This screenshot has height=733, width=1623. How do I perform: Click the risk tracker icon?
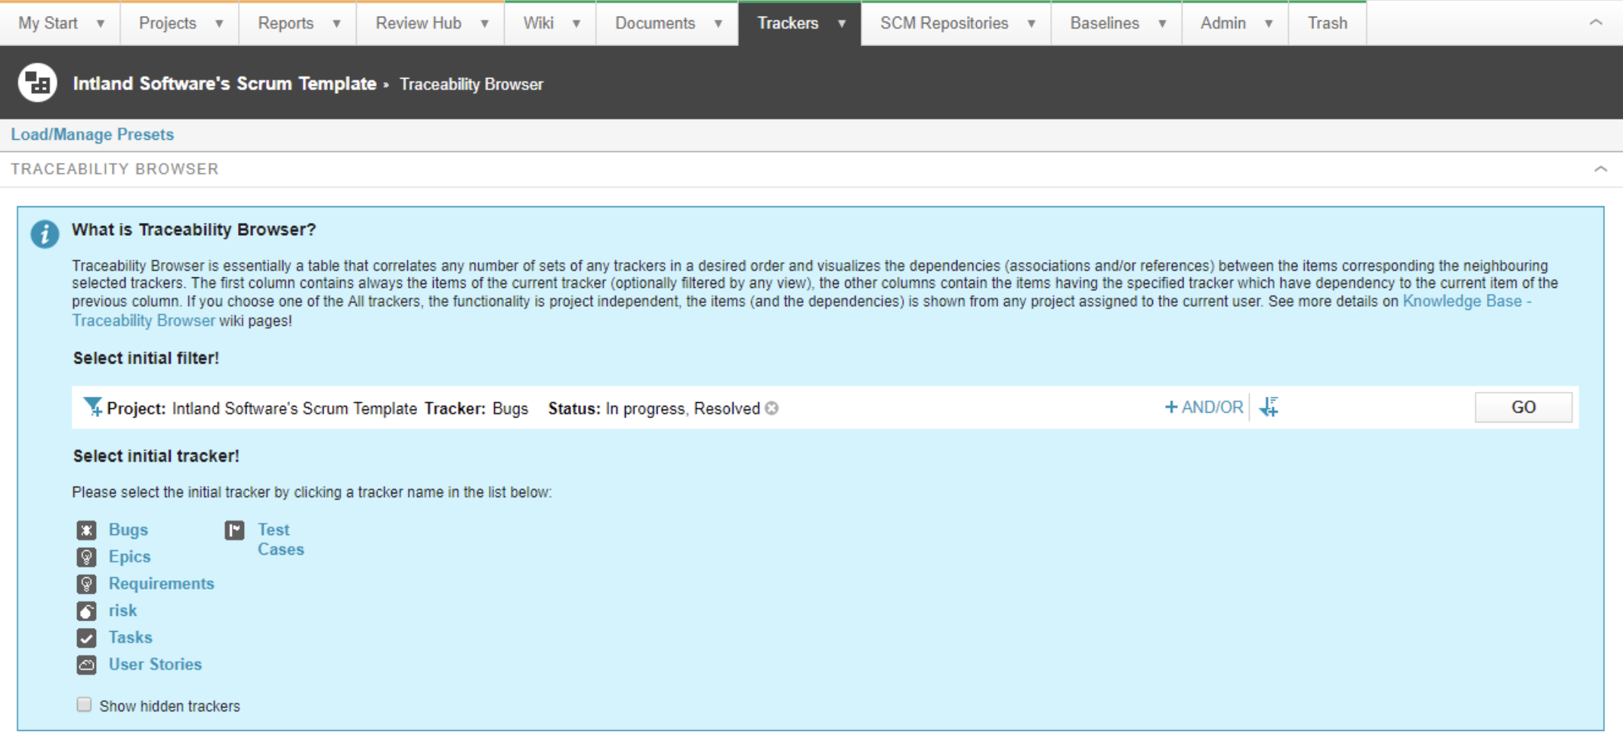pyautogui.click(x=86, y=611)
